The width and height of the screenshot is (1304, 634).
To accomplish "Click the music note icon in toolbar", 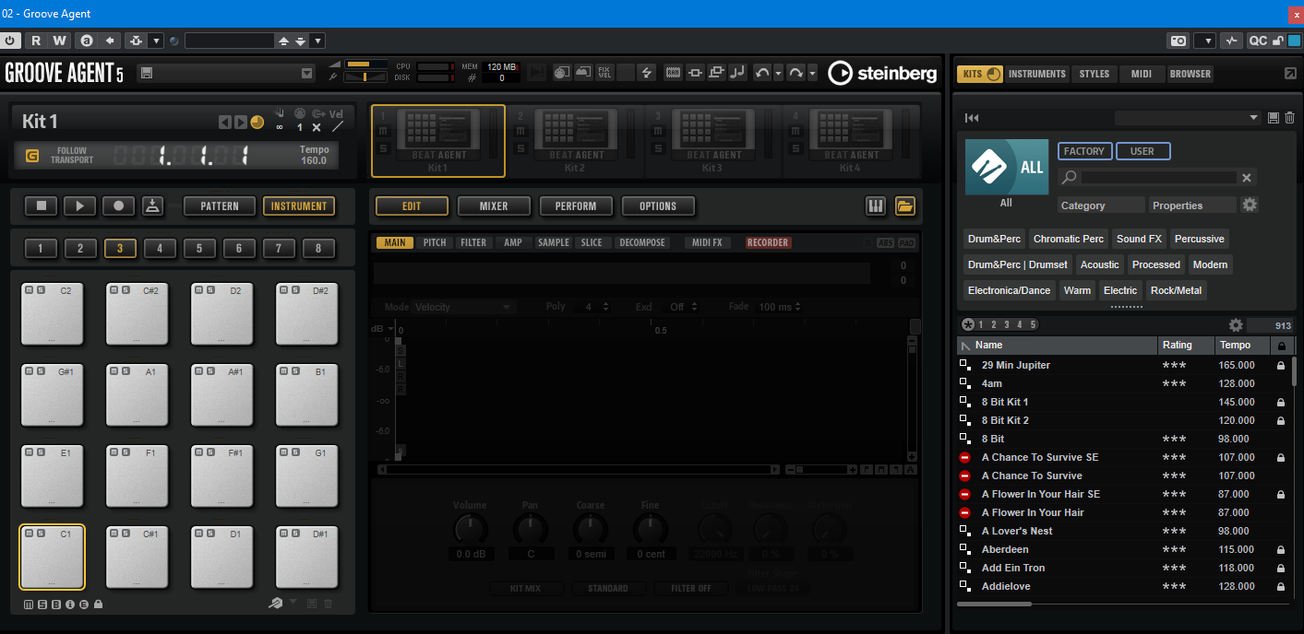I will tap(737, 72).
